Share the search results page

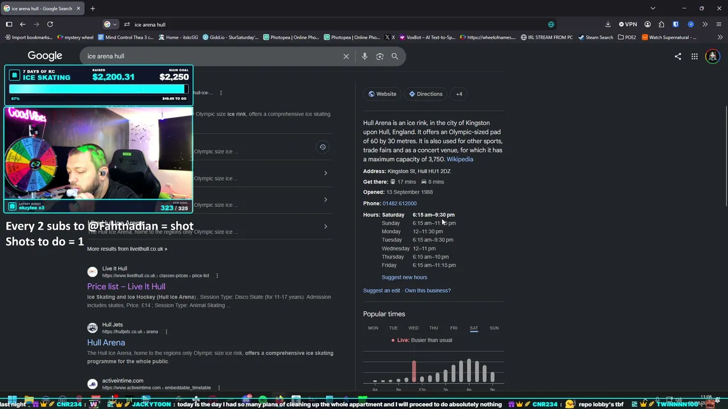678,56
